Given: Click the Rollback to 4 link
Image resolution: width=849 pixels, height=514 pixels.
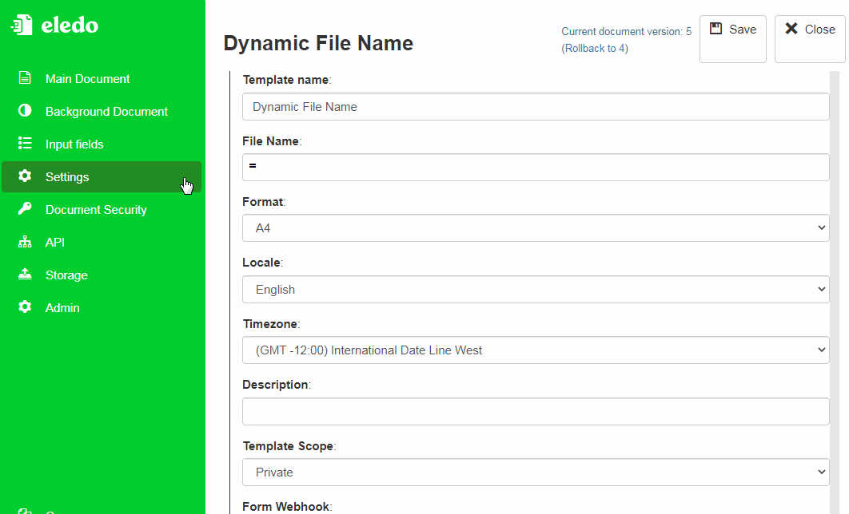Looking at the screenshot, I should 595,48.
